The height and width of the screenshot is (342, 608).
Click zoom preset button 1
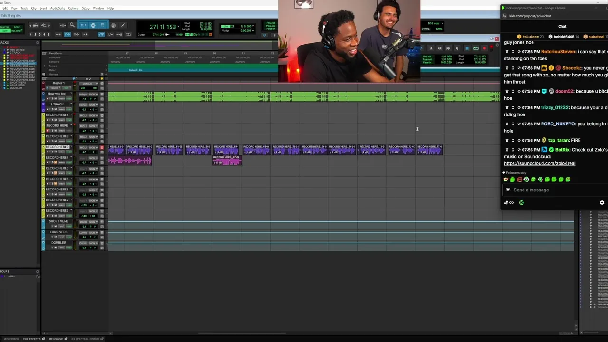(31, 34)
